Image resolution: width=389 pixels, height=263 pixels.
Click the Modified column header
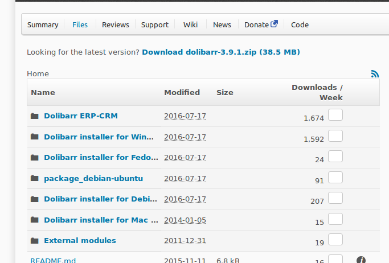pyautogui.click(x=182, y=92)
